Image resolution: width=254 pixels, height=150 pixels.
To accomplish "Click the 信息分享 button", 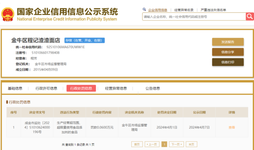I will pyautogui.click(x=228, y=52).
